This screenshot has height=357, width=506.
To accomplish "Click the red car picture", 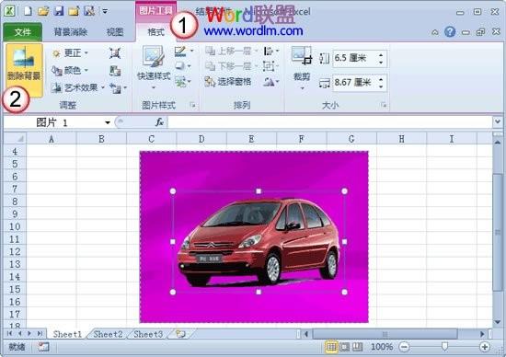I will tap(259, 242).
